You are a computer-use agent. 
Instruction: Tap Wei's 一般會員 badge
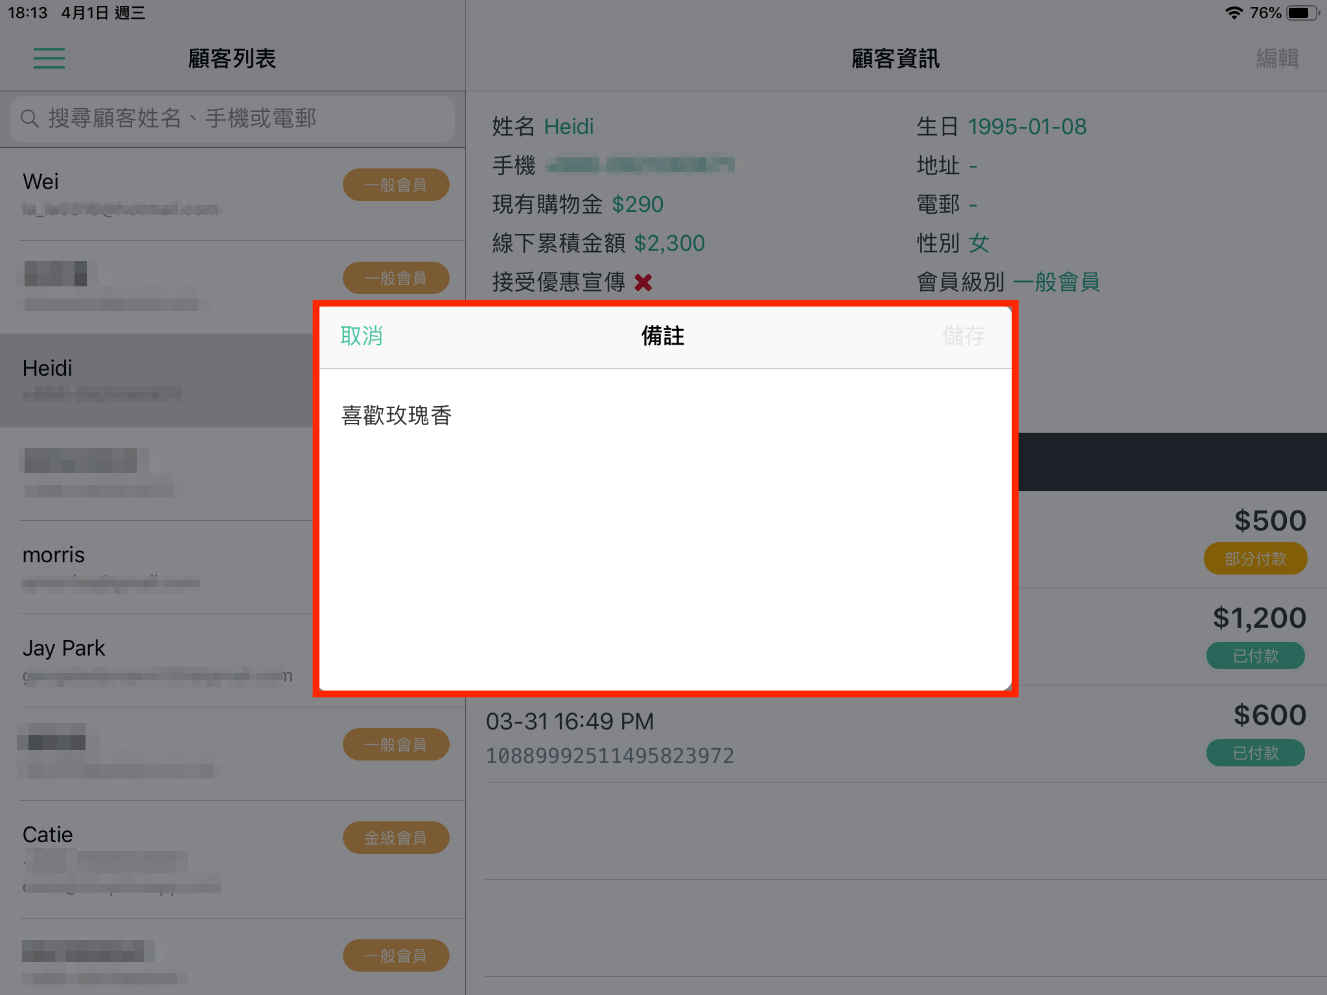point(396,185)
